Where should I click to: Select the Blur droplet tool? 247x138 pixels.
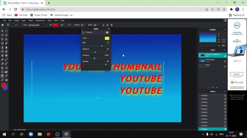(6, 48)
